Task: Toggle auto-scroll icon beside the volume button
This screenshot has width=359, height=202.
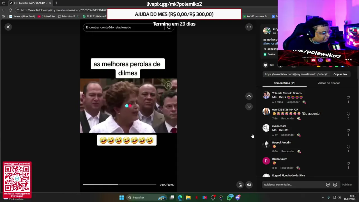Action: coord(240,185)
